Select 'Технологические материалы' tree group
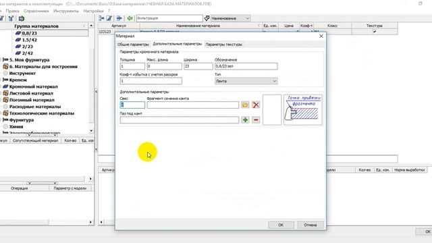Image resolution: width=432 pixels, height=243 pixels. click(x=42, y=113)
